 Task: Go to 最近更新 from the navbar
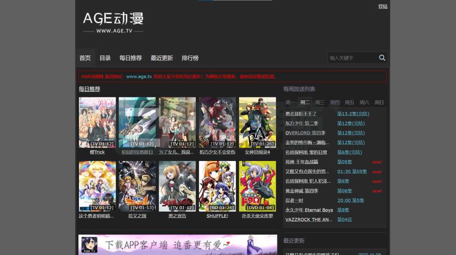(162, 58)
